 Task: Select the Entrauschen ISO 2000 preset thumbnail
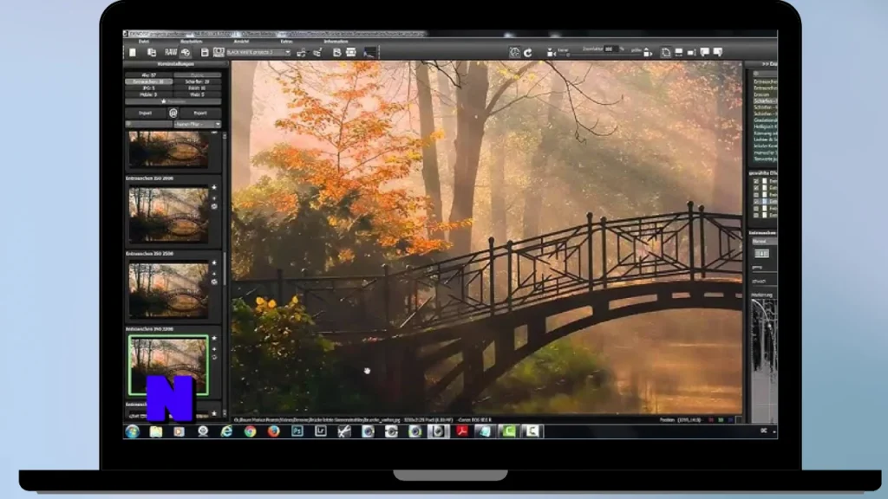click(x=168, y=215)
